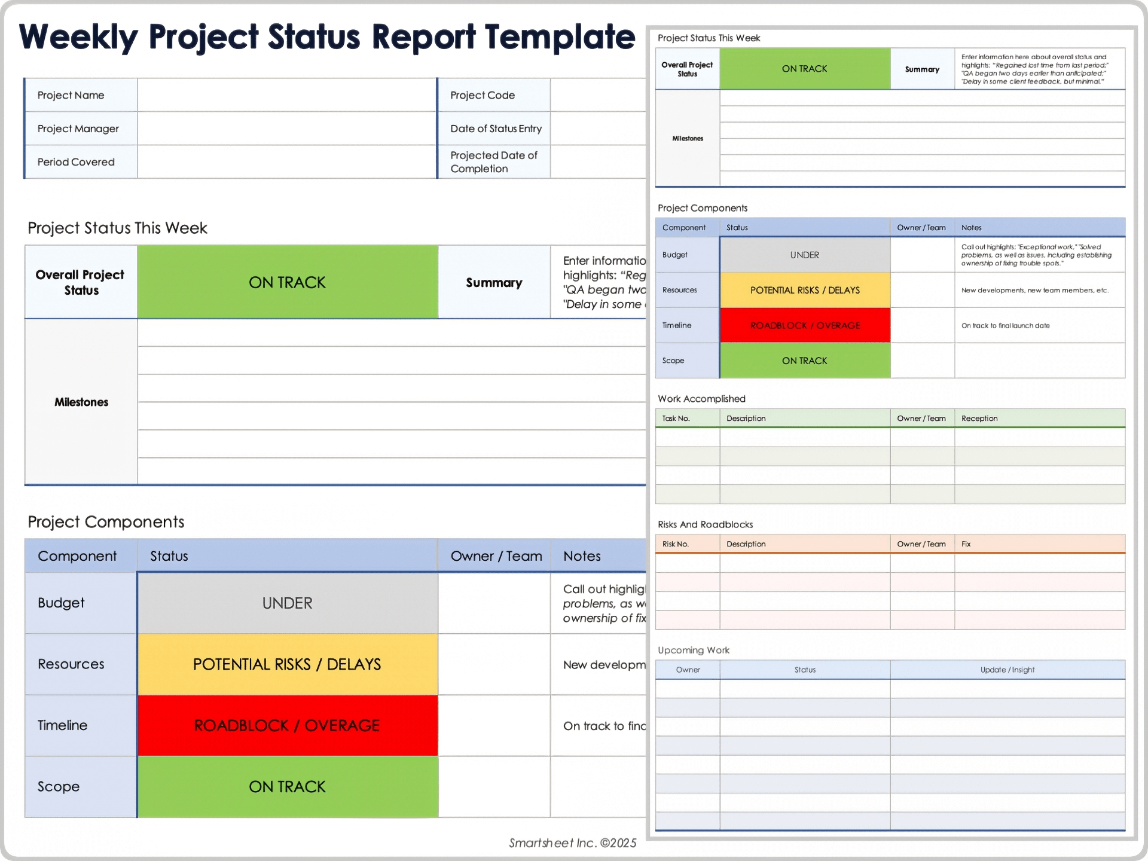1148x861 pixels.
Task: Select the Project Code entry field
Action: tap(598, 94)
